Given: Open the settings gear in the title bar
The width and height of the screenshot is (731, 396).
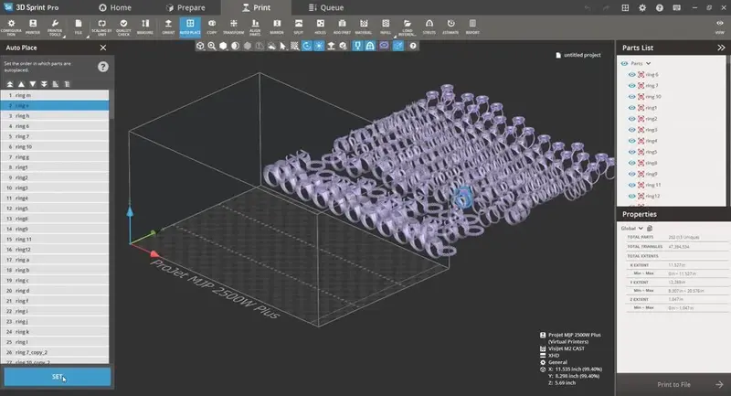Looking at the screenshot, I should click(x=642, y=7).
